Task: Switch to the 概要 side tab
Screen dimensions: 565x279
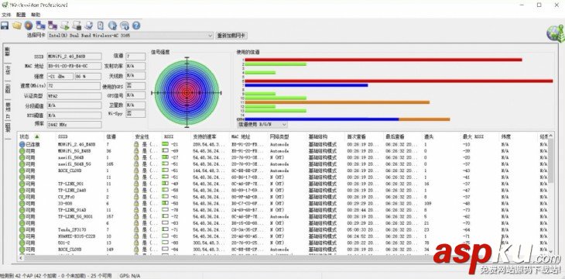Action: click(8, 52)
